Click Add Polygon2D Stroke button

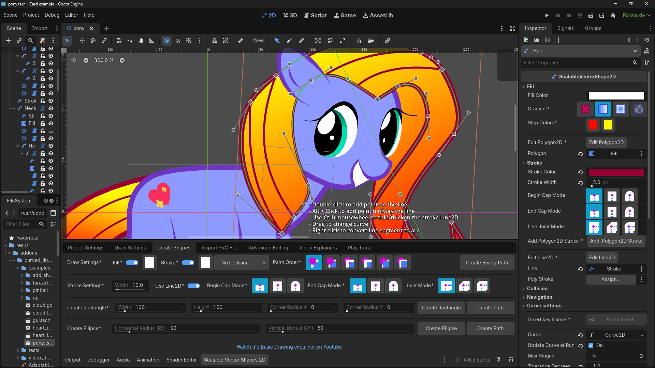click(616, 241)
